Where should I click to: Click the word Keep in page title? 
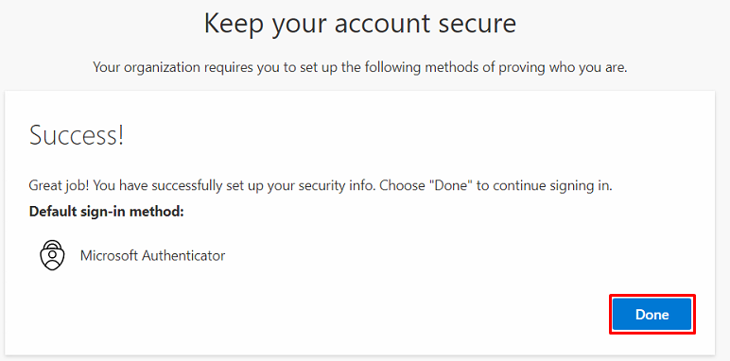point(235,24)
